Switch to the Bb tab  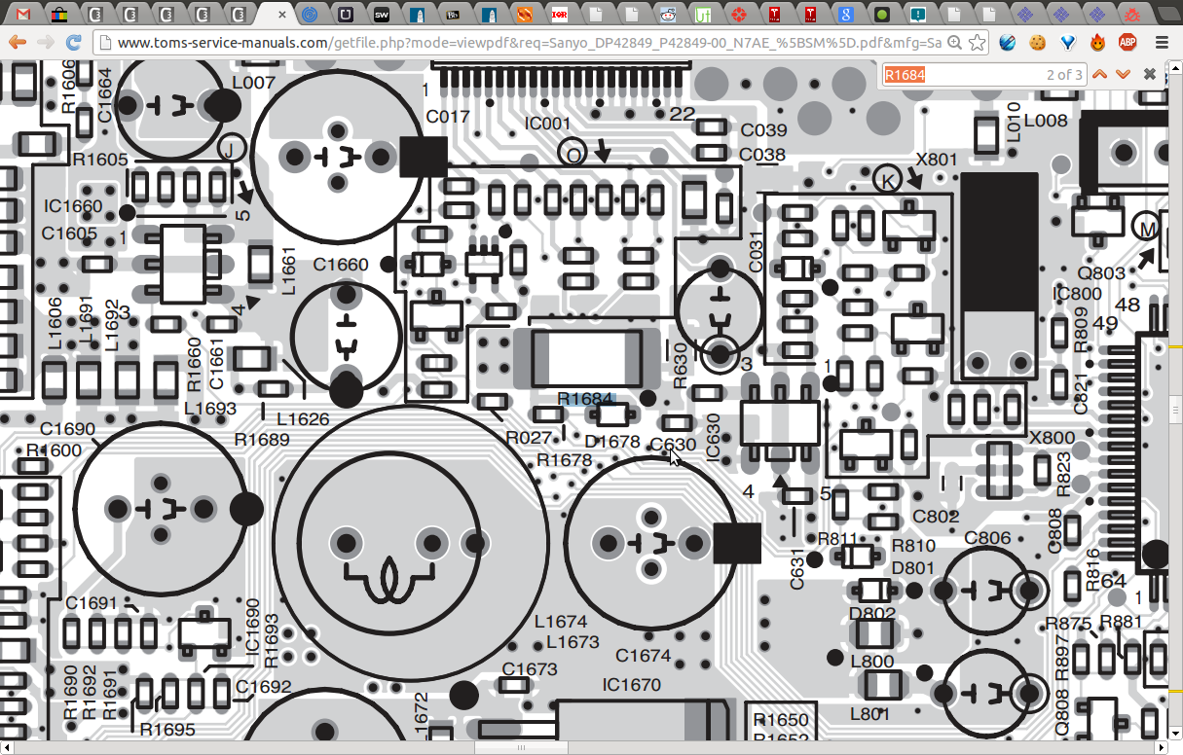point(454,15)
